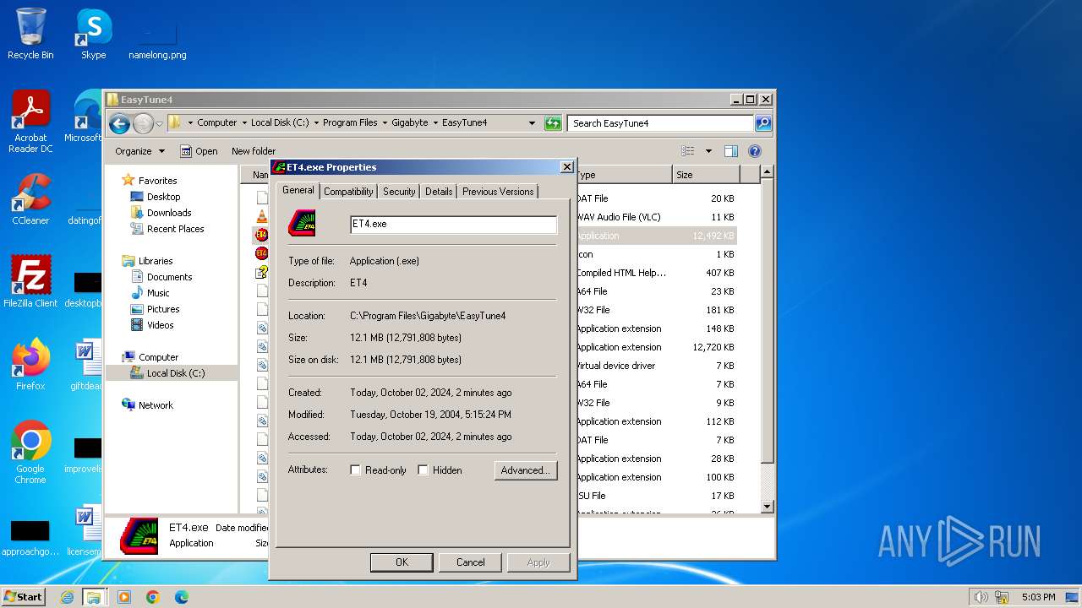Screen dimensions: 1082x608
Task: Open the Recycle Bin desktop icon
Action: [x=30, y=34]
